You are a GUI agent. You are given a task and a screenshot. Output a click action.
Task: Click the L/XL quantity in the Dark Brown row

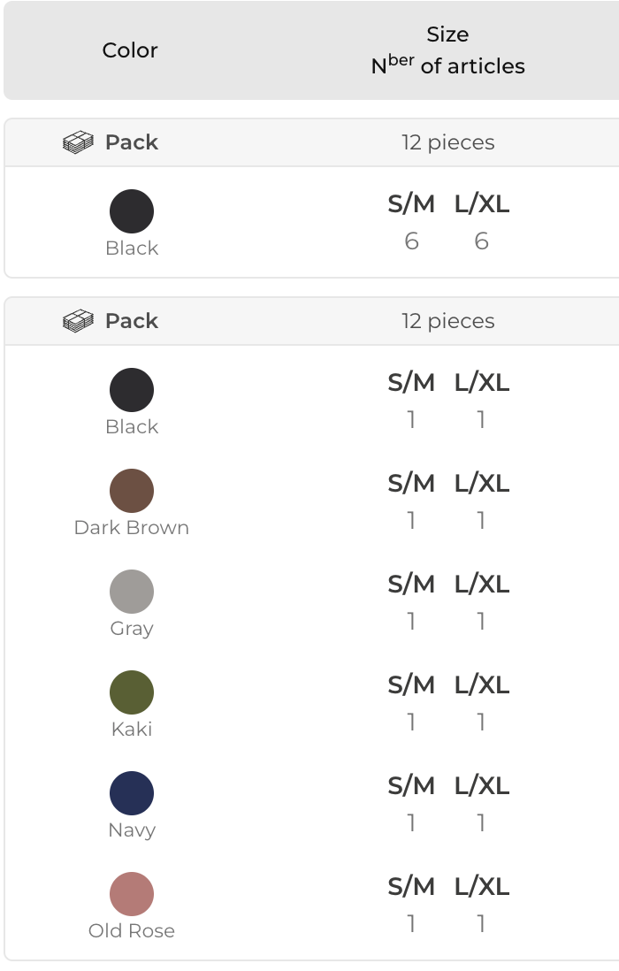coord(482,521)
